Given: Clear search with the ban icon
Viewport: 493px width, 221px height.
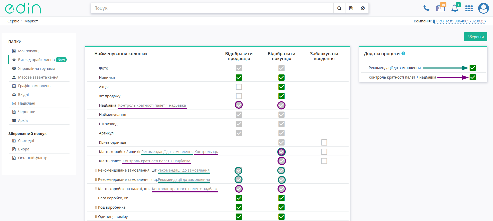Looking at the screenshot, I should coord(363,8).
